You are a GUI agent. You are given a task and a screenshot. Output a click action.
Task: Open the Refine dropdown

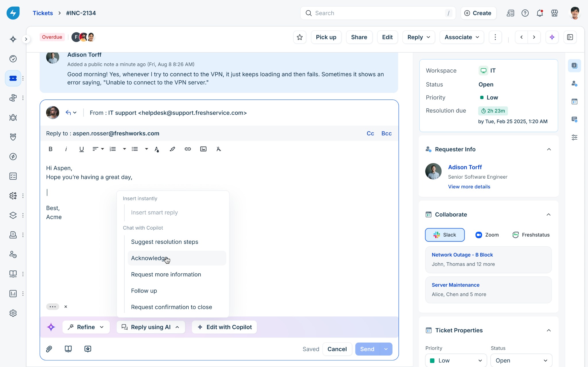(86, 327)
